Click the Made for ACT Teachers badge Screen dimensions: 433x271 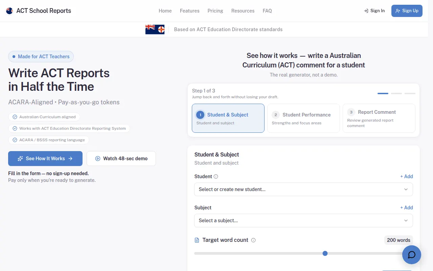coord(41,57)
